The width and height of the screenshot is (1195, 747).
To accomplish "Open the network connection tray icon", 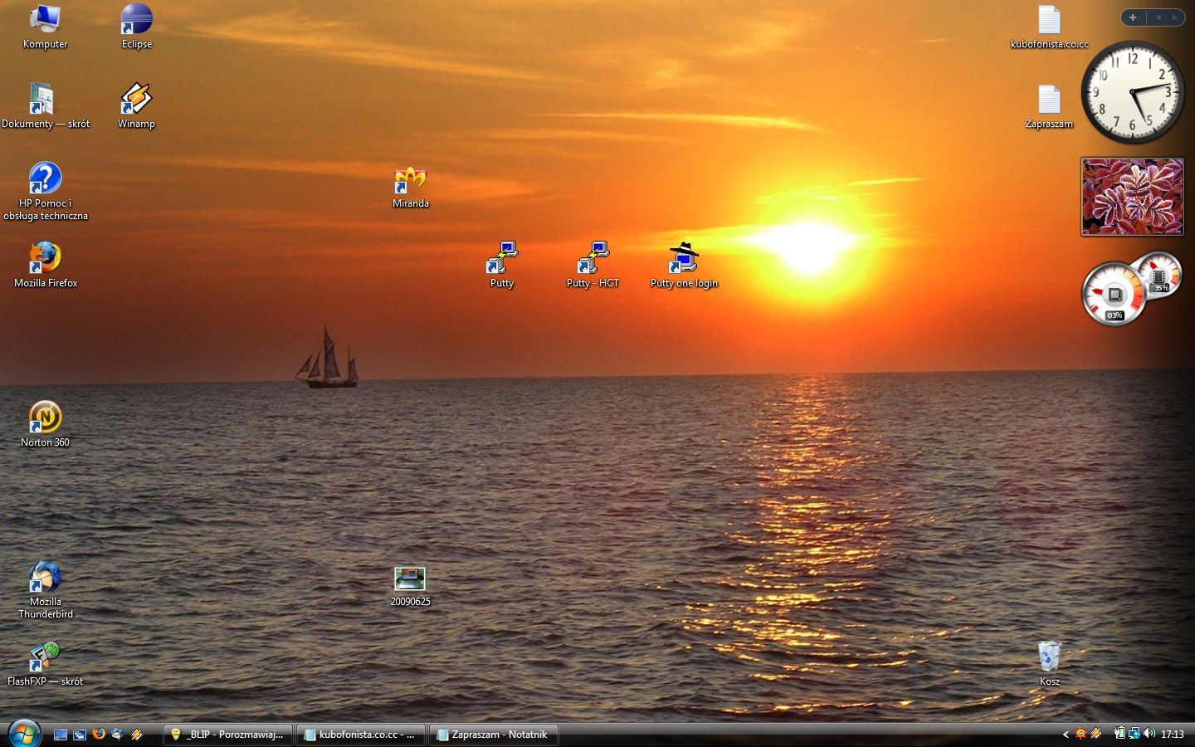I will point(1134,734).
